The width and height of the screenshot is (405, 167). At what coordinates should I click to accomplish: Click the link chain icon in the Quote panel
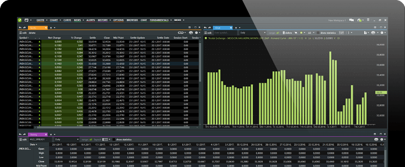181,33
